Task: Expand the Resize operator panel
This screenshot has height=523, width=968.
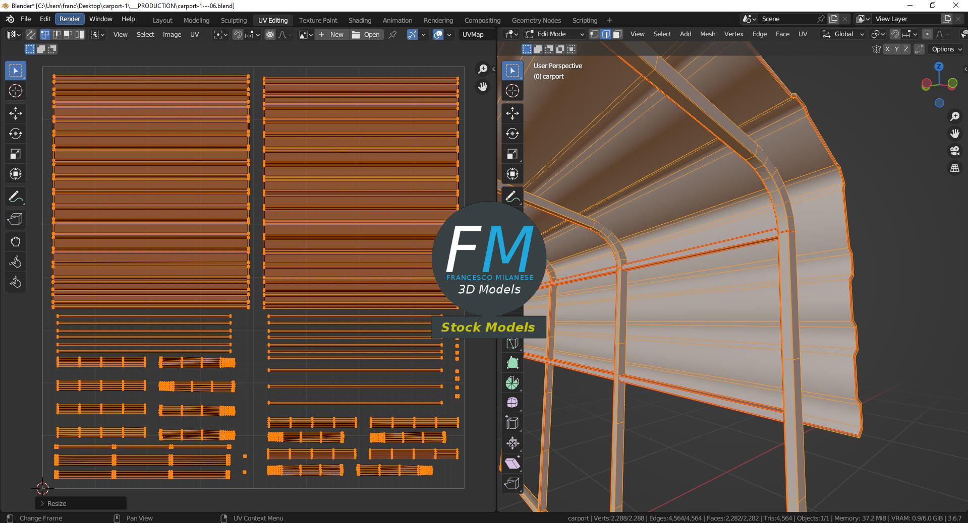Action: click(81, 503)
